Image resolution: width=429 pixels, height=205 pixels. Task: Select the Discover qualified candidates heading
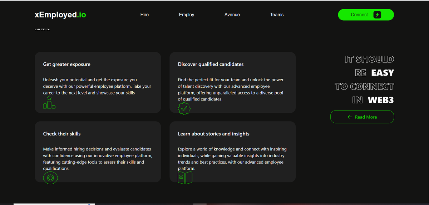click(211, 65)
